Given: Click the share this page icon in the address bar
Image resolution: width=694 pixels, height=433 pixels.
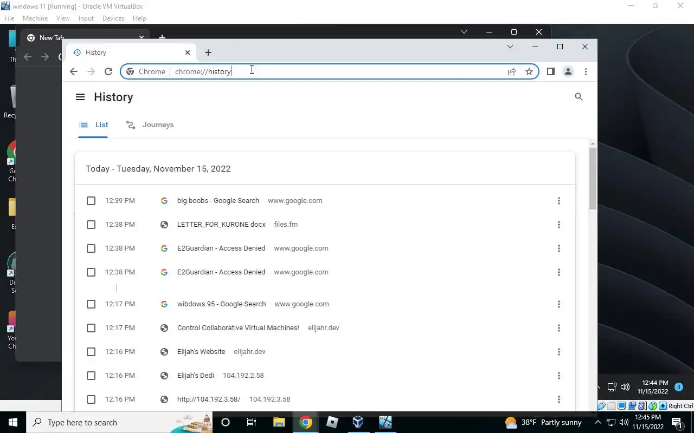Looking at the screenshot, I should tap(512, 71).
